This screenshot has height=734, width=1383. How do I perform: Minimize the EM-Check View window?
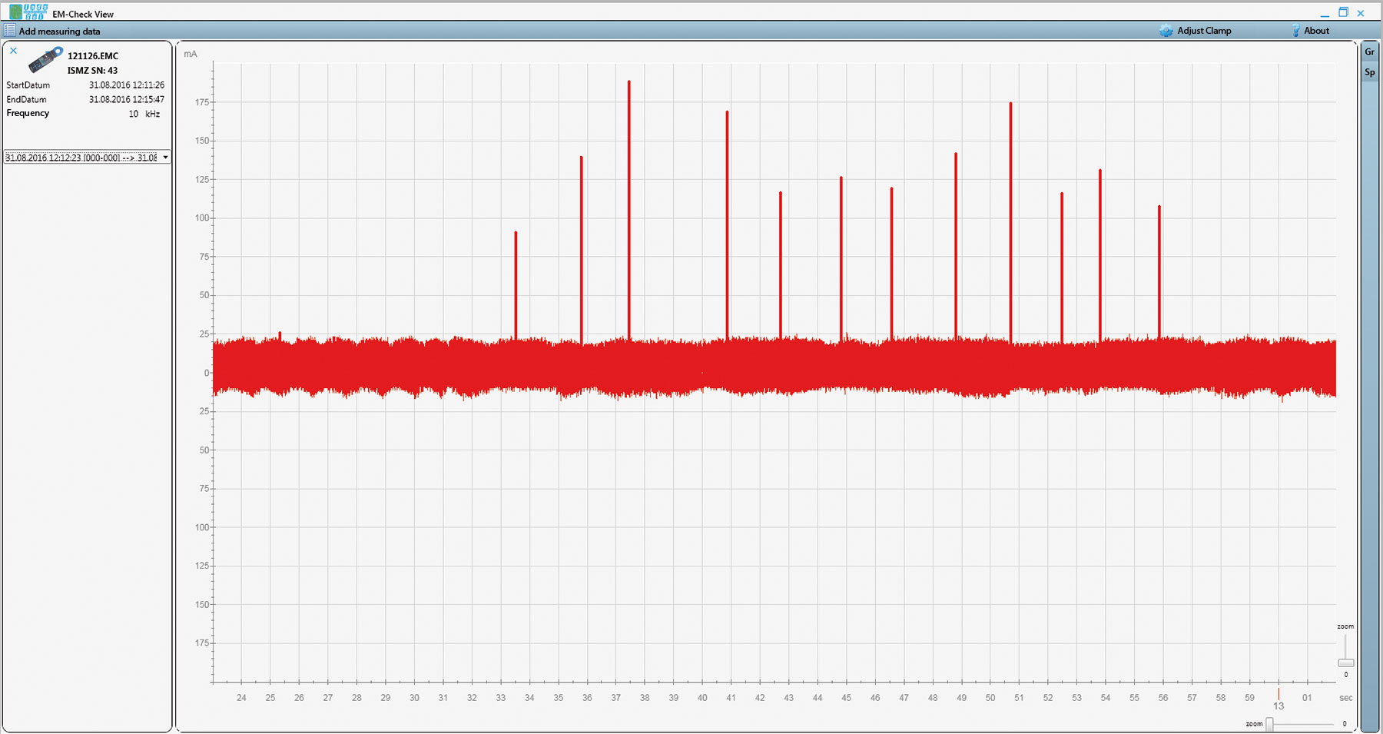[1325, 14]
